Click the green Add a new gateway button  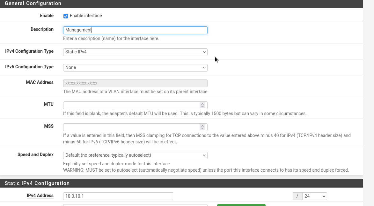point(241,205)
